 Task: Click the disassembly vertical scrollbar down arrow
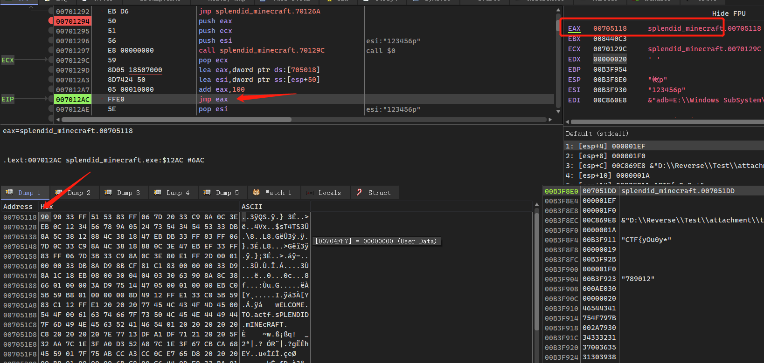point(558,111)
